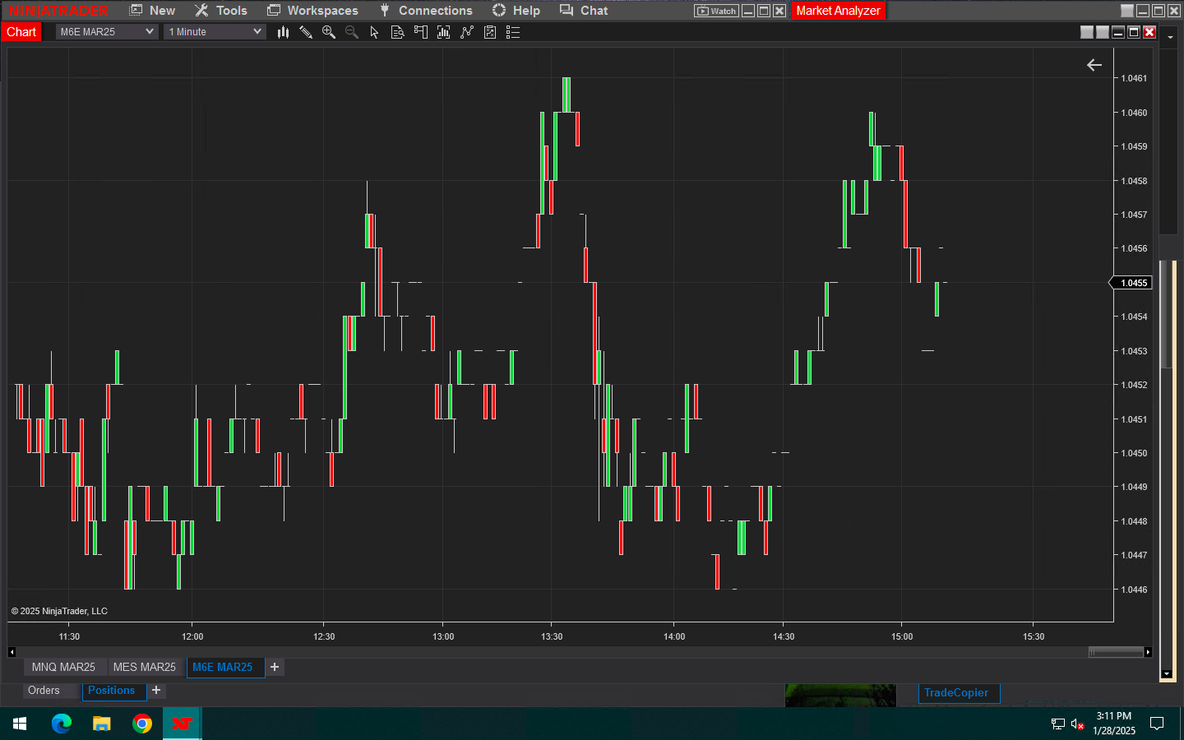Switch to the MNQ MAR25 chart tab

(x=63, y=667)
